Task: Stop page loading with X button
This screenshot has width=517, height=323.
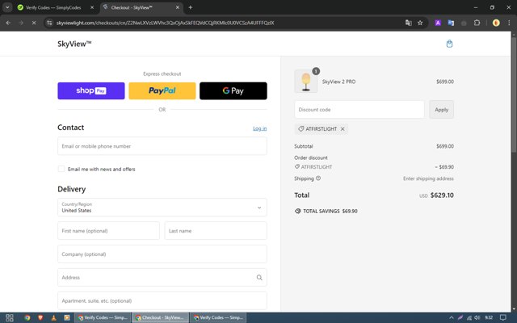Action: click(34, 23)
